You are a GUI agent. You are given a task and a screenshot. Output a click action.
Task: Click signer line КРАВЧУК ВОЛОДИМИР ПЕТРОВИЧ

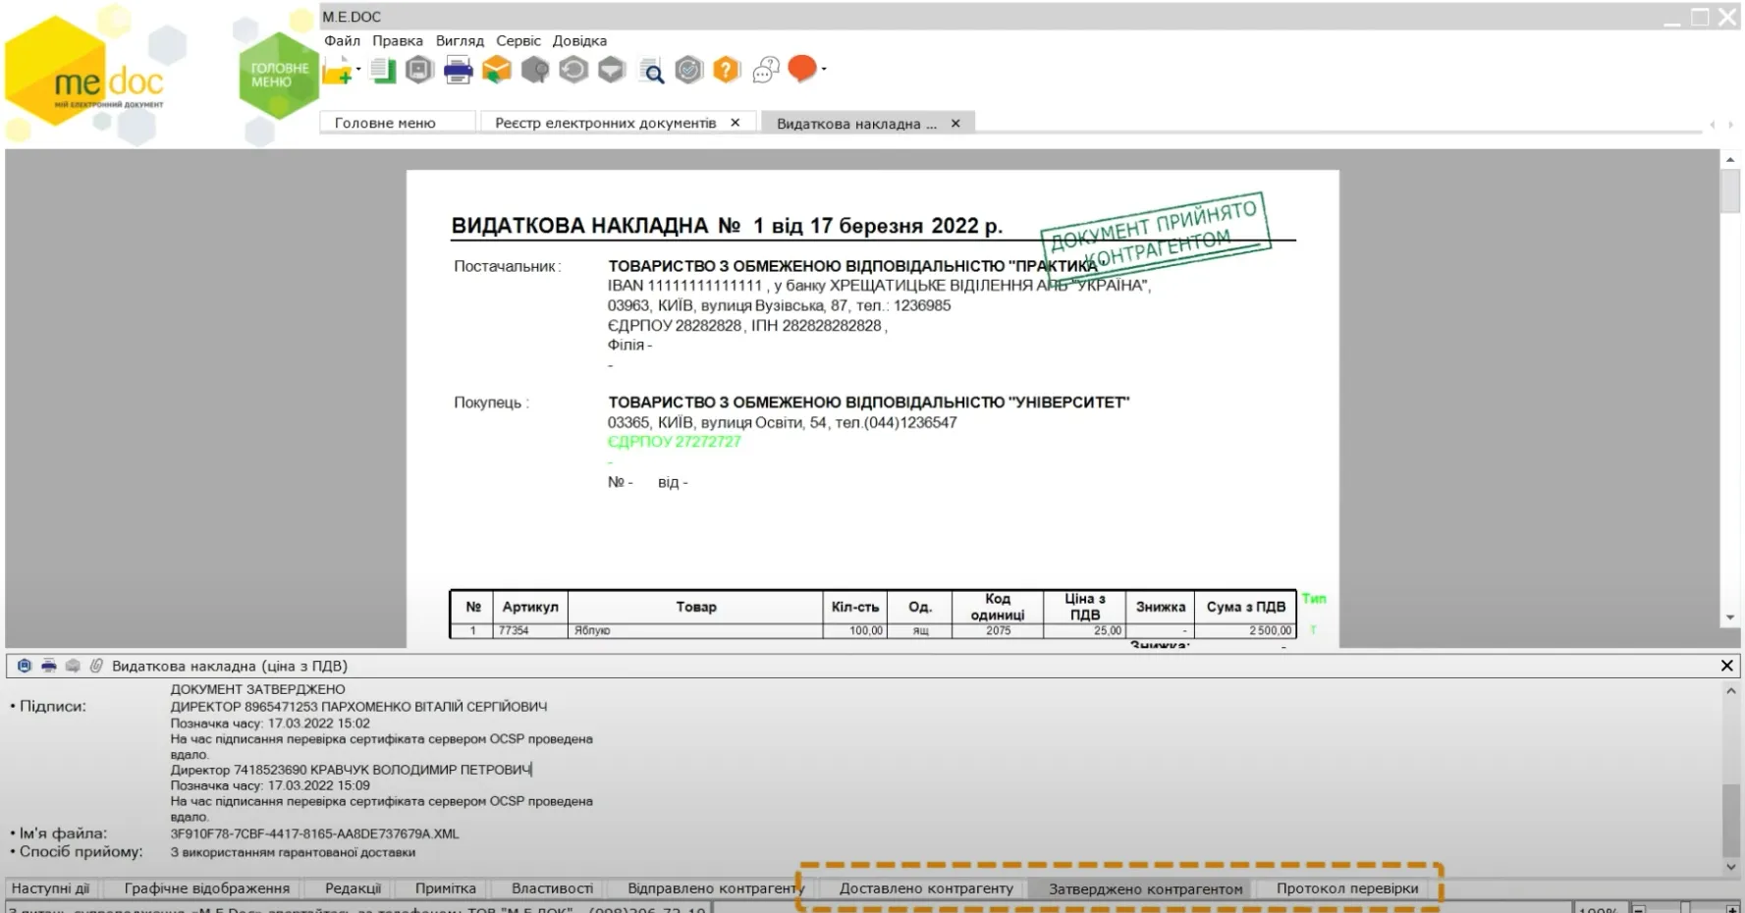pyautogui.click(x=351, y=770)
